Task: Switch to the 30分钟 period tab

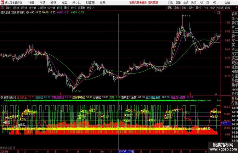Action: pos(42,8)
